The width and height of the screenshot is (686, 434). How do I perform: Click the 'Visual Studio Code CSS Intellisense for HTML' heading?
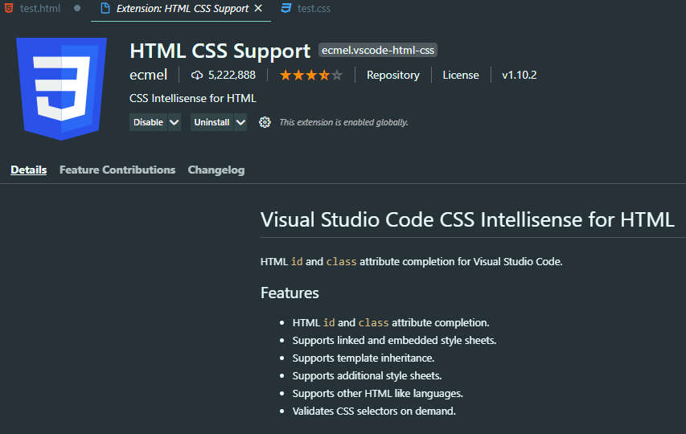click(x=467, y=219)
